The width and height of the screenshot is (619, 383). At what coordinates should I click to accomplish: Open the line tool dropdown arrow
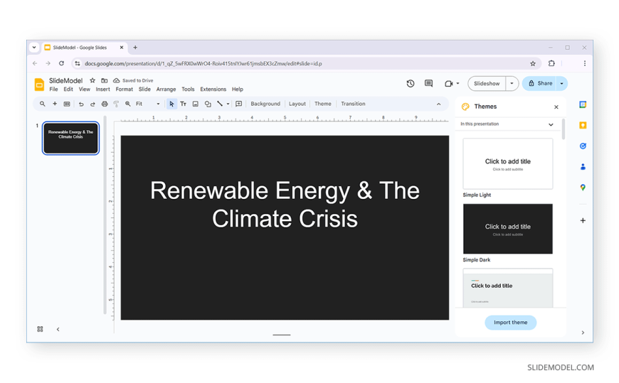tap(228, 104)
